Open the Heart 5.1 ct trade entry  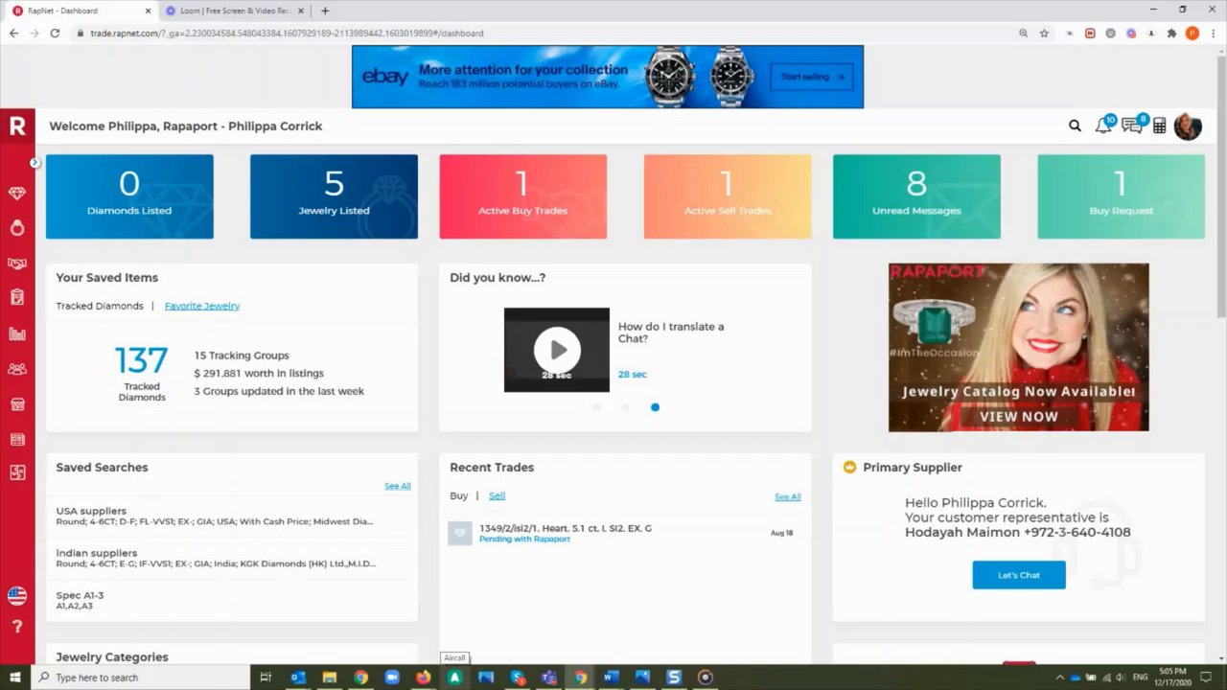click(625, 533)
